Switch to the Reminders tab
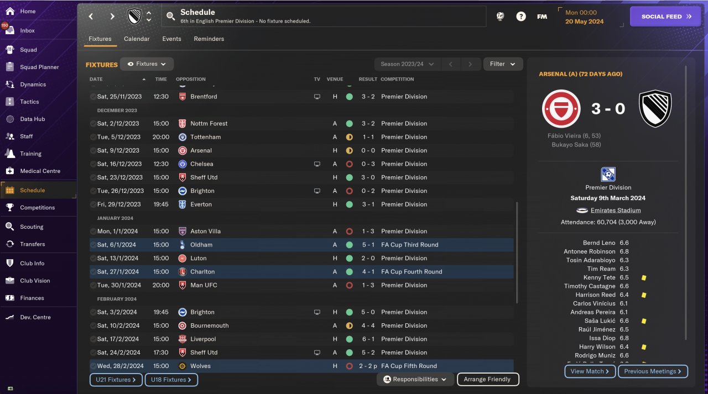This screenshot has height=394, width=708. 209,39
